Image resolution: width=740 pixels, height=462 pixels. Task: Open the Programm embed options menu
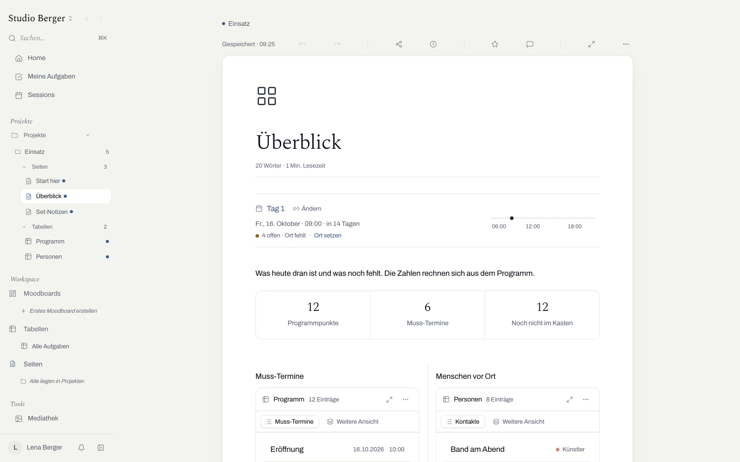(406, 400)
